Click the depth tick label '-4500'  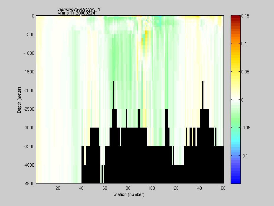(x=29, y=184)
